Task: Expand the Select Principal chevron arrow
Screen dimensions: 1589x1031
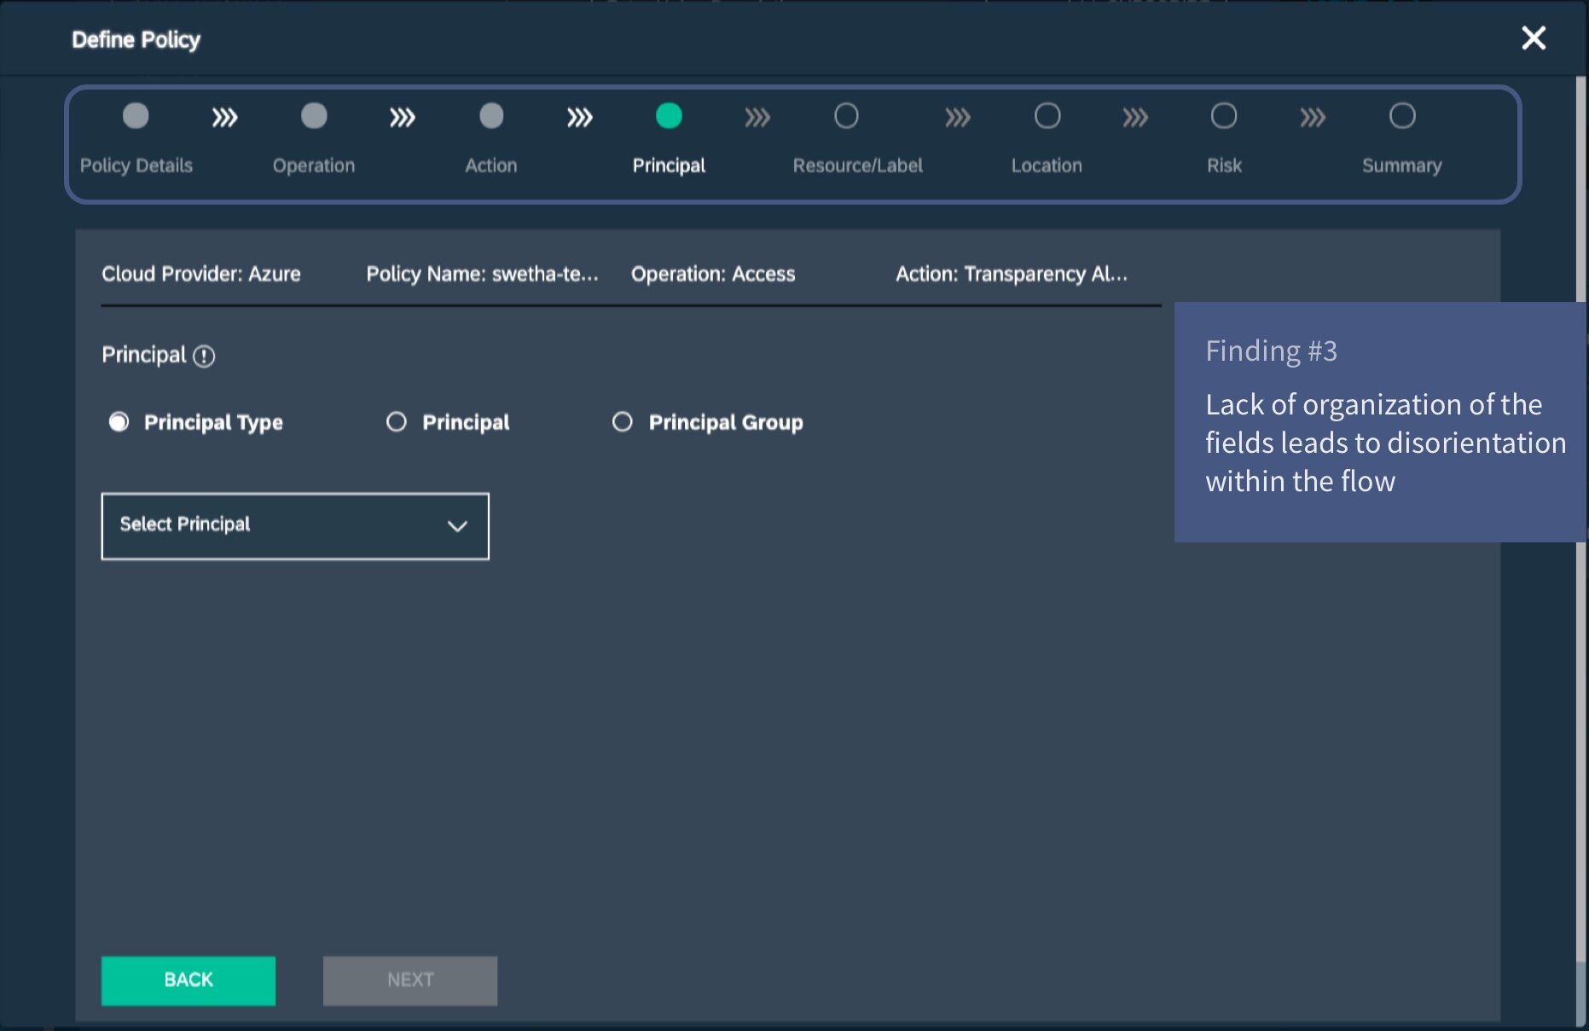Action: 457,526
